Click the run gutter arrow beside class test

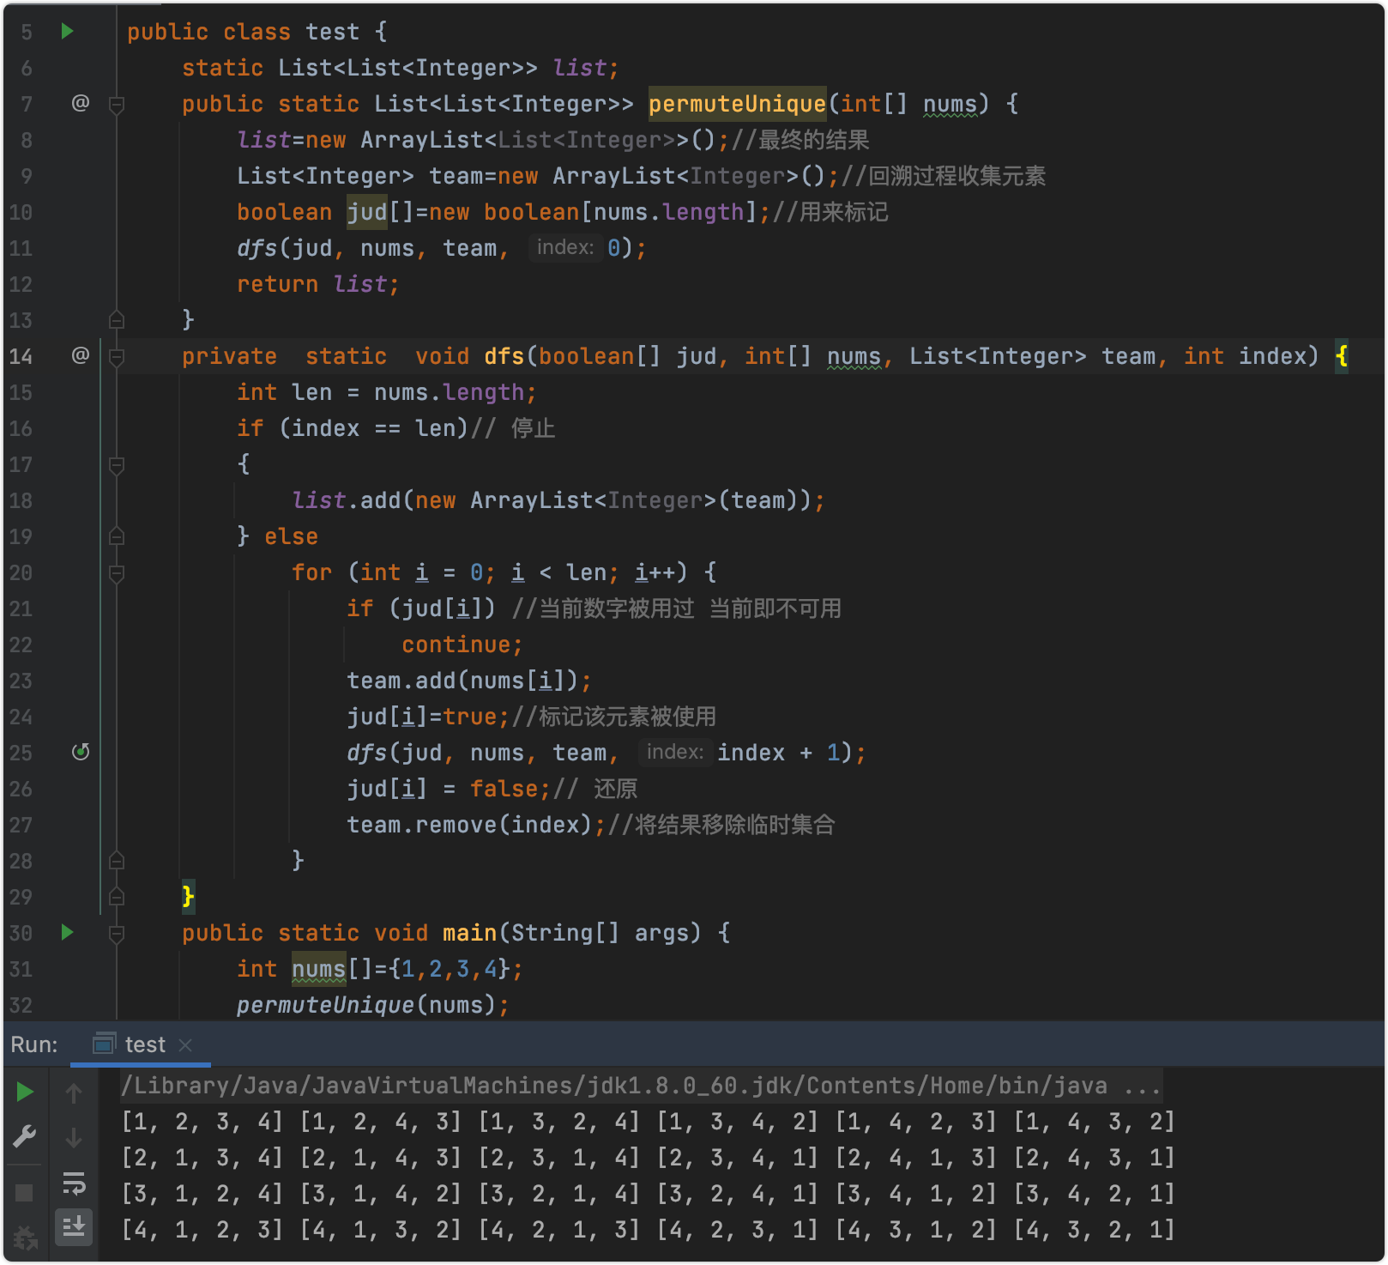coord(67,32)
